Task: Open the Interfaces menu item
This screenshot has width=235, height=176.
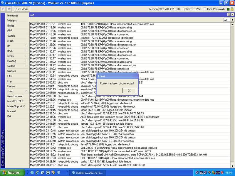Action: [x=17, y=16]
